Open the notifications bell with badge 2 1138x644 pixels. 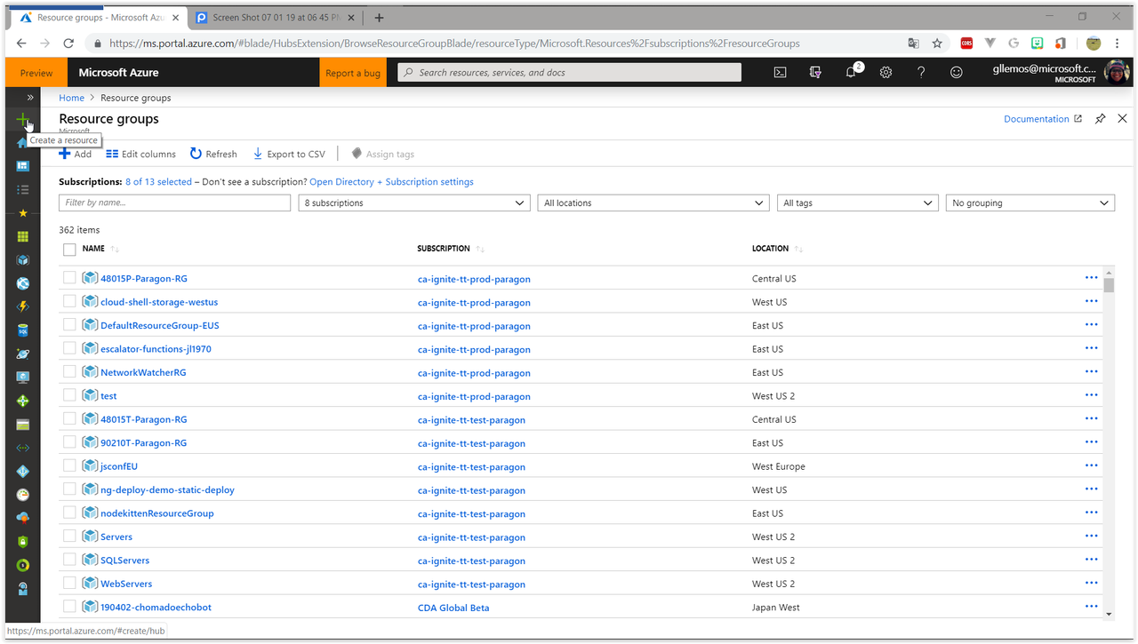coord(852,72)
